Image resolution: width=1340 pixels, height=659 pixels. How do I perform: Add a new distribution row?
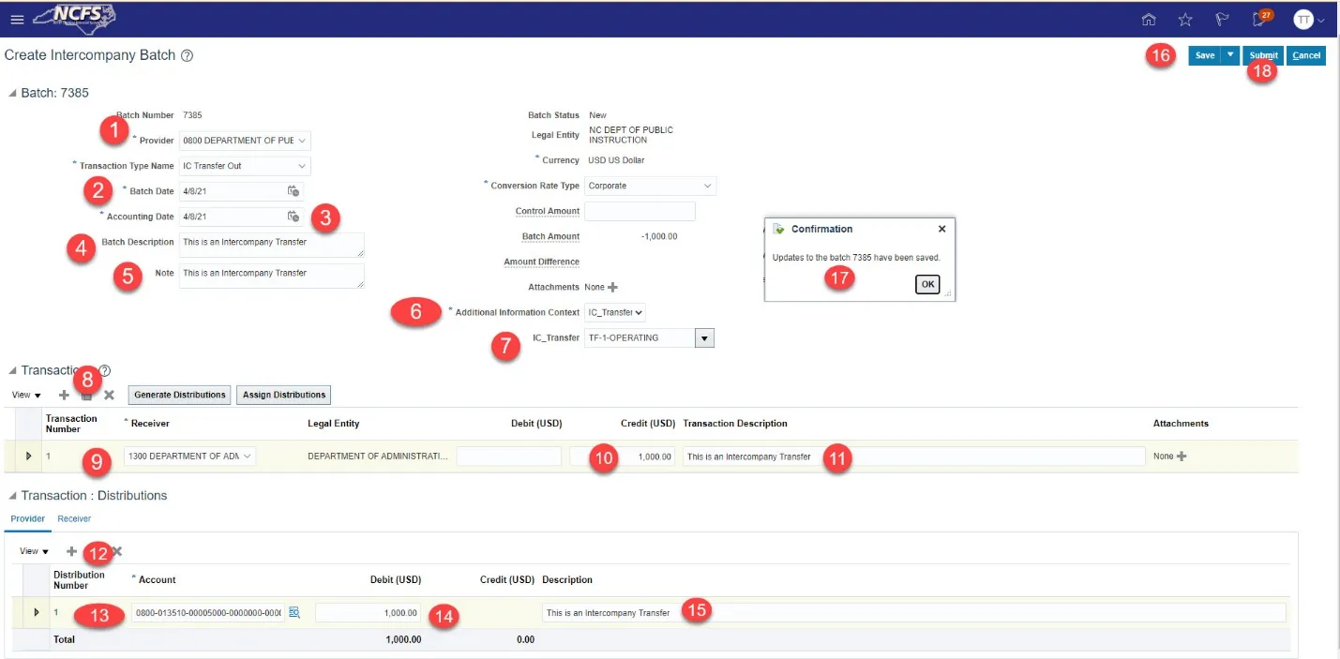[71, 552]
